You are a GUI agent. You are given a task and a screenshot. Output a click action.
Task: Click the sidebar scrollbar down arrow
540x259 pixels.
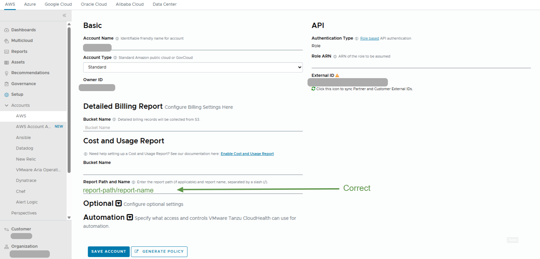69,218
